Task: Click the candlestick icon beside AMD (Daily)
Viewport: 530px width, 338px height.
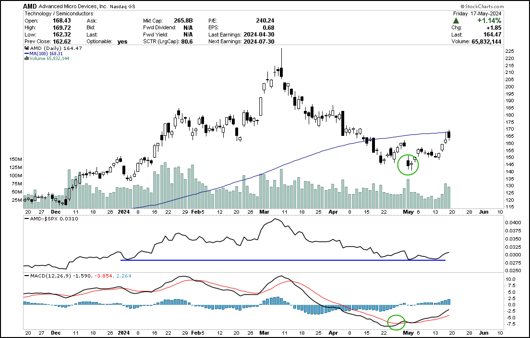Action: (x=26, y=48)
